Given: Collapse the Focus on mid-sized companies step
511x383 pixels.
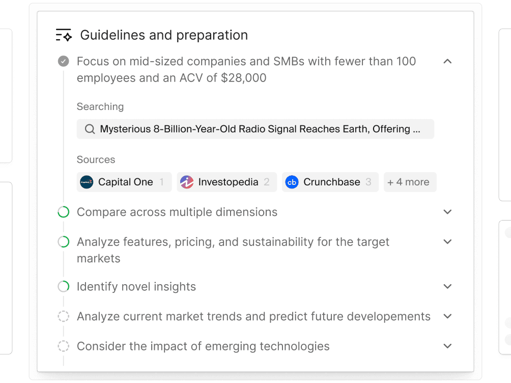Looking at the screenshot, I should click(x=448, y=61).
